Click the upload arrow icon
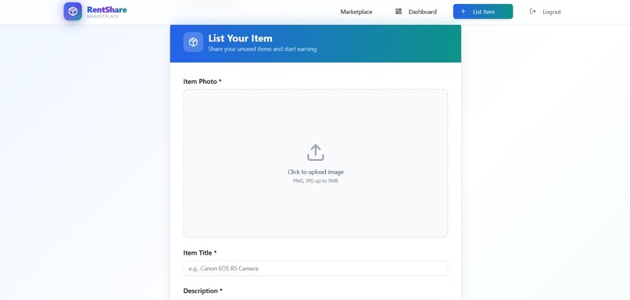The width and height of the screenshot is (630, 300). click(316, 152)
